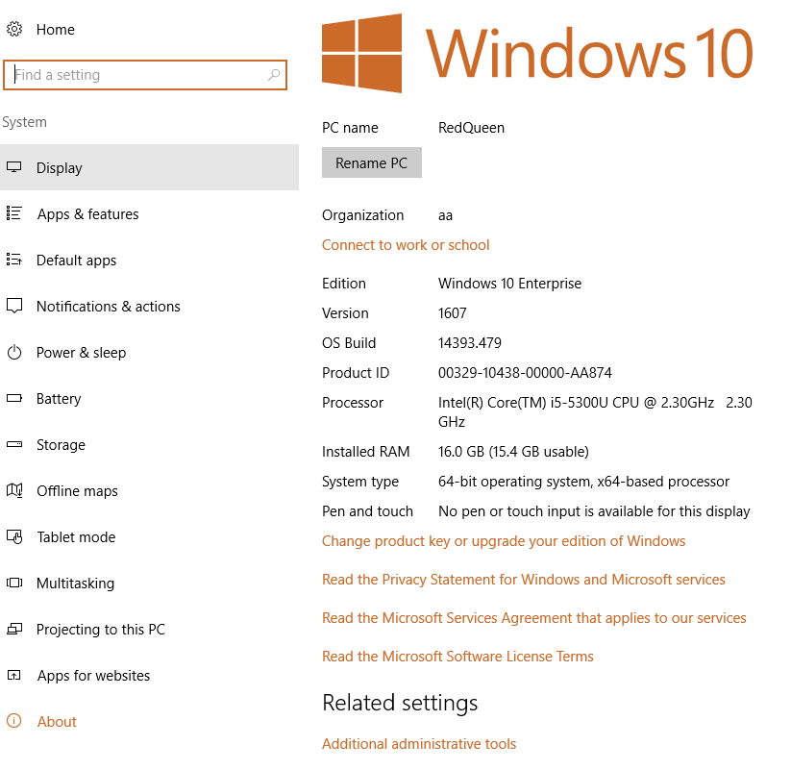Click the PC name label

coord(350,128)
